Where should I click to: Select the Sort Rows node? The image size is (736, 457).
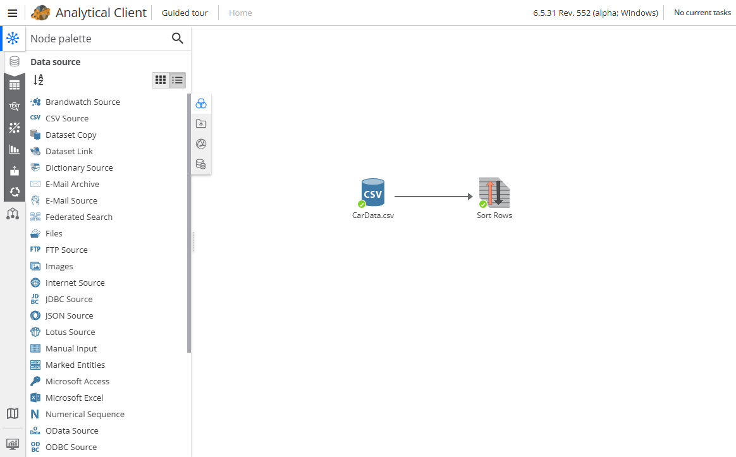(x=494, y=193)
